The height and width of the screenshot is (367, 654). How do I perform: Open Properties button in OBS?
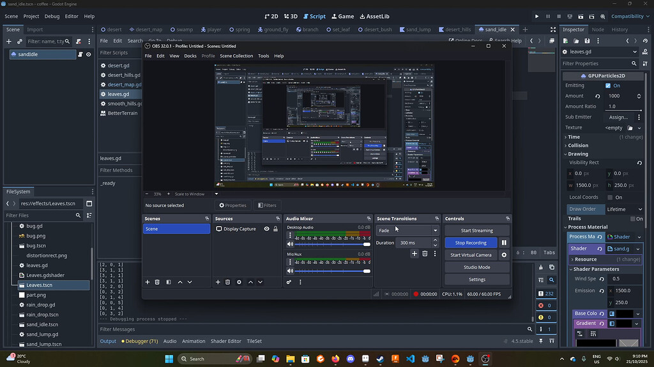(232, 205)
